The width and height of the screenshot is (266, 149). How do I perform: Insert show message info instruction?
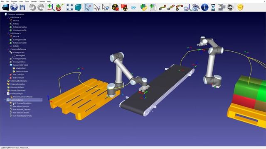[205, 7]
